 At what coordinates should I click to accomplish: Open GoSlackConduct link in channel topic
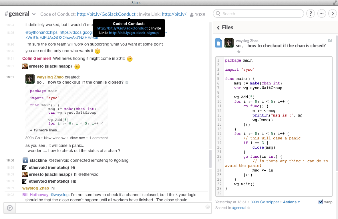[x=106, y=14]
